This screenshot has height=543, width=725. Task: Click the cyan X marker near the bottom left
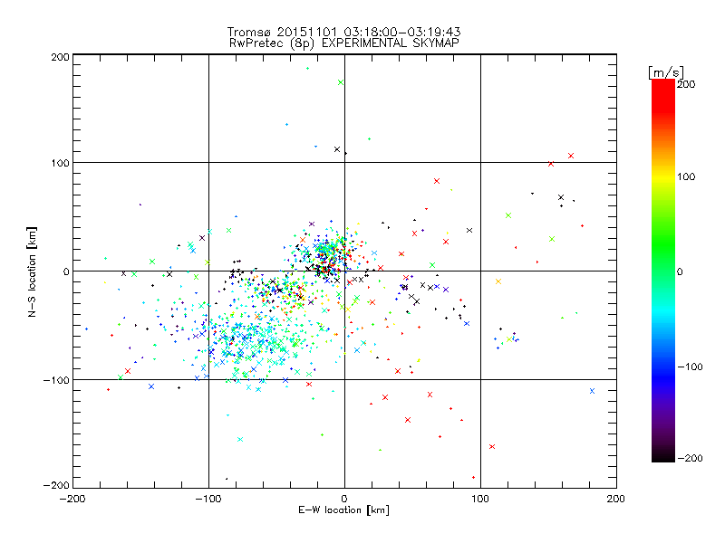coord(240,439)
